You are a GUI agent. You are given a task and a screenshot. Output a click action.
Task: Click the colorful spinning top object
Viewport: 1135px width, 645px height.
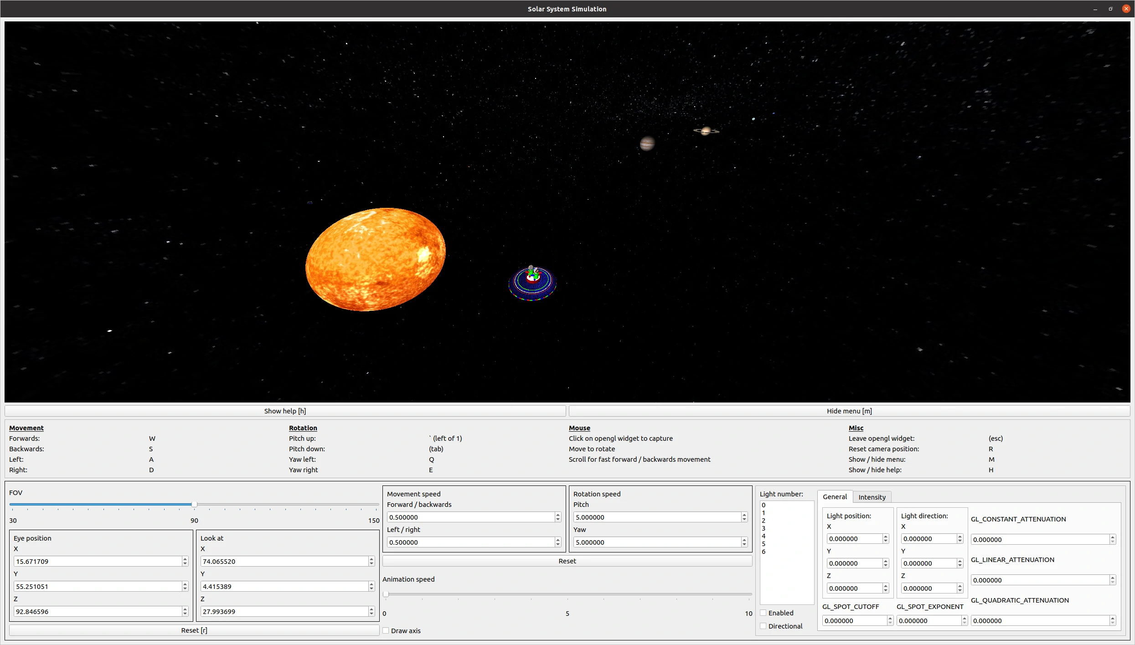click(x=532, y=283)
